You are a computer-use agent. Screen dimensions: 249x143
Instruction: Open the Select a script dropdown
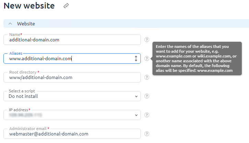pyautogui.click(x=72, y=96)
